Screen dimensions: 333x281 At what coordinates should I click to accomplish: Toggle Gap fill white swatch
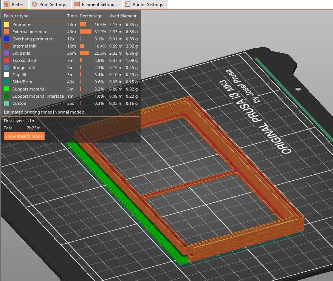click(x=6, y=75)
